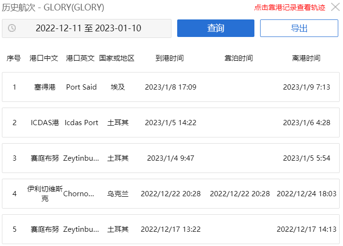Click the 国家或地区 column header
The image size is (343, 246).
click(117, 58)
